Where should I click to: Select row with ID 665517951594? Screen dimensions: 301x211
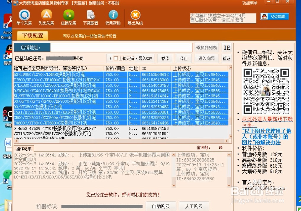(121, 133)
